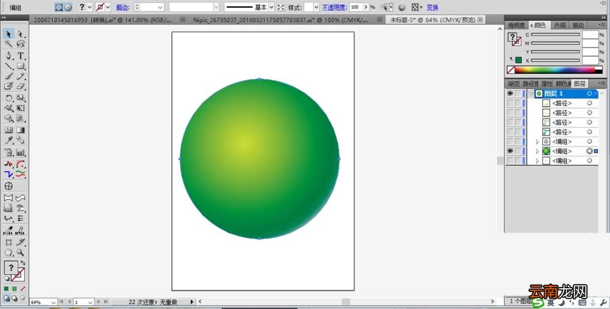Viewport: 610px width, 309px height.
Task: Select the Free Transform tool
Action: coord(21,108)
